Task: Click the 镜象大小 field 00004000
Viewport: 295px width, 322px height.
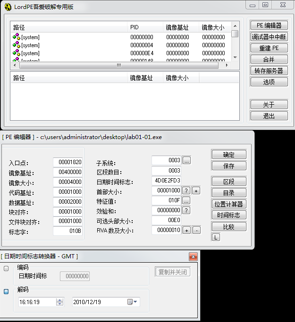Action: tap(67, 182)
